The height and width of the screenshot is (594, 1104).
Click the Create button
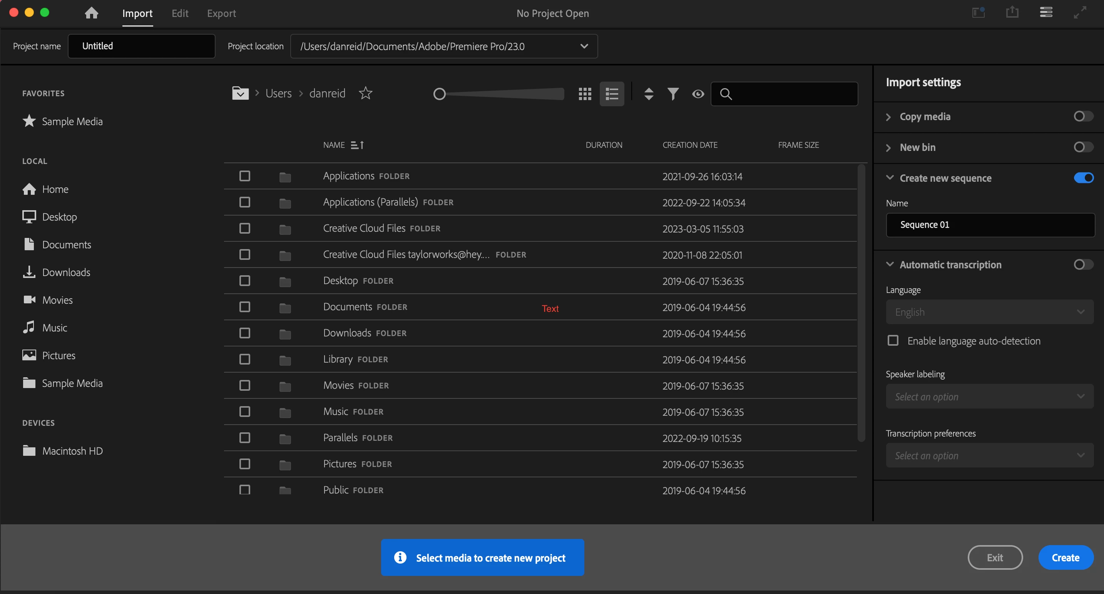[1065, 557]
